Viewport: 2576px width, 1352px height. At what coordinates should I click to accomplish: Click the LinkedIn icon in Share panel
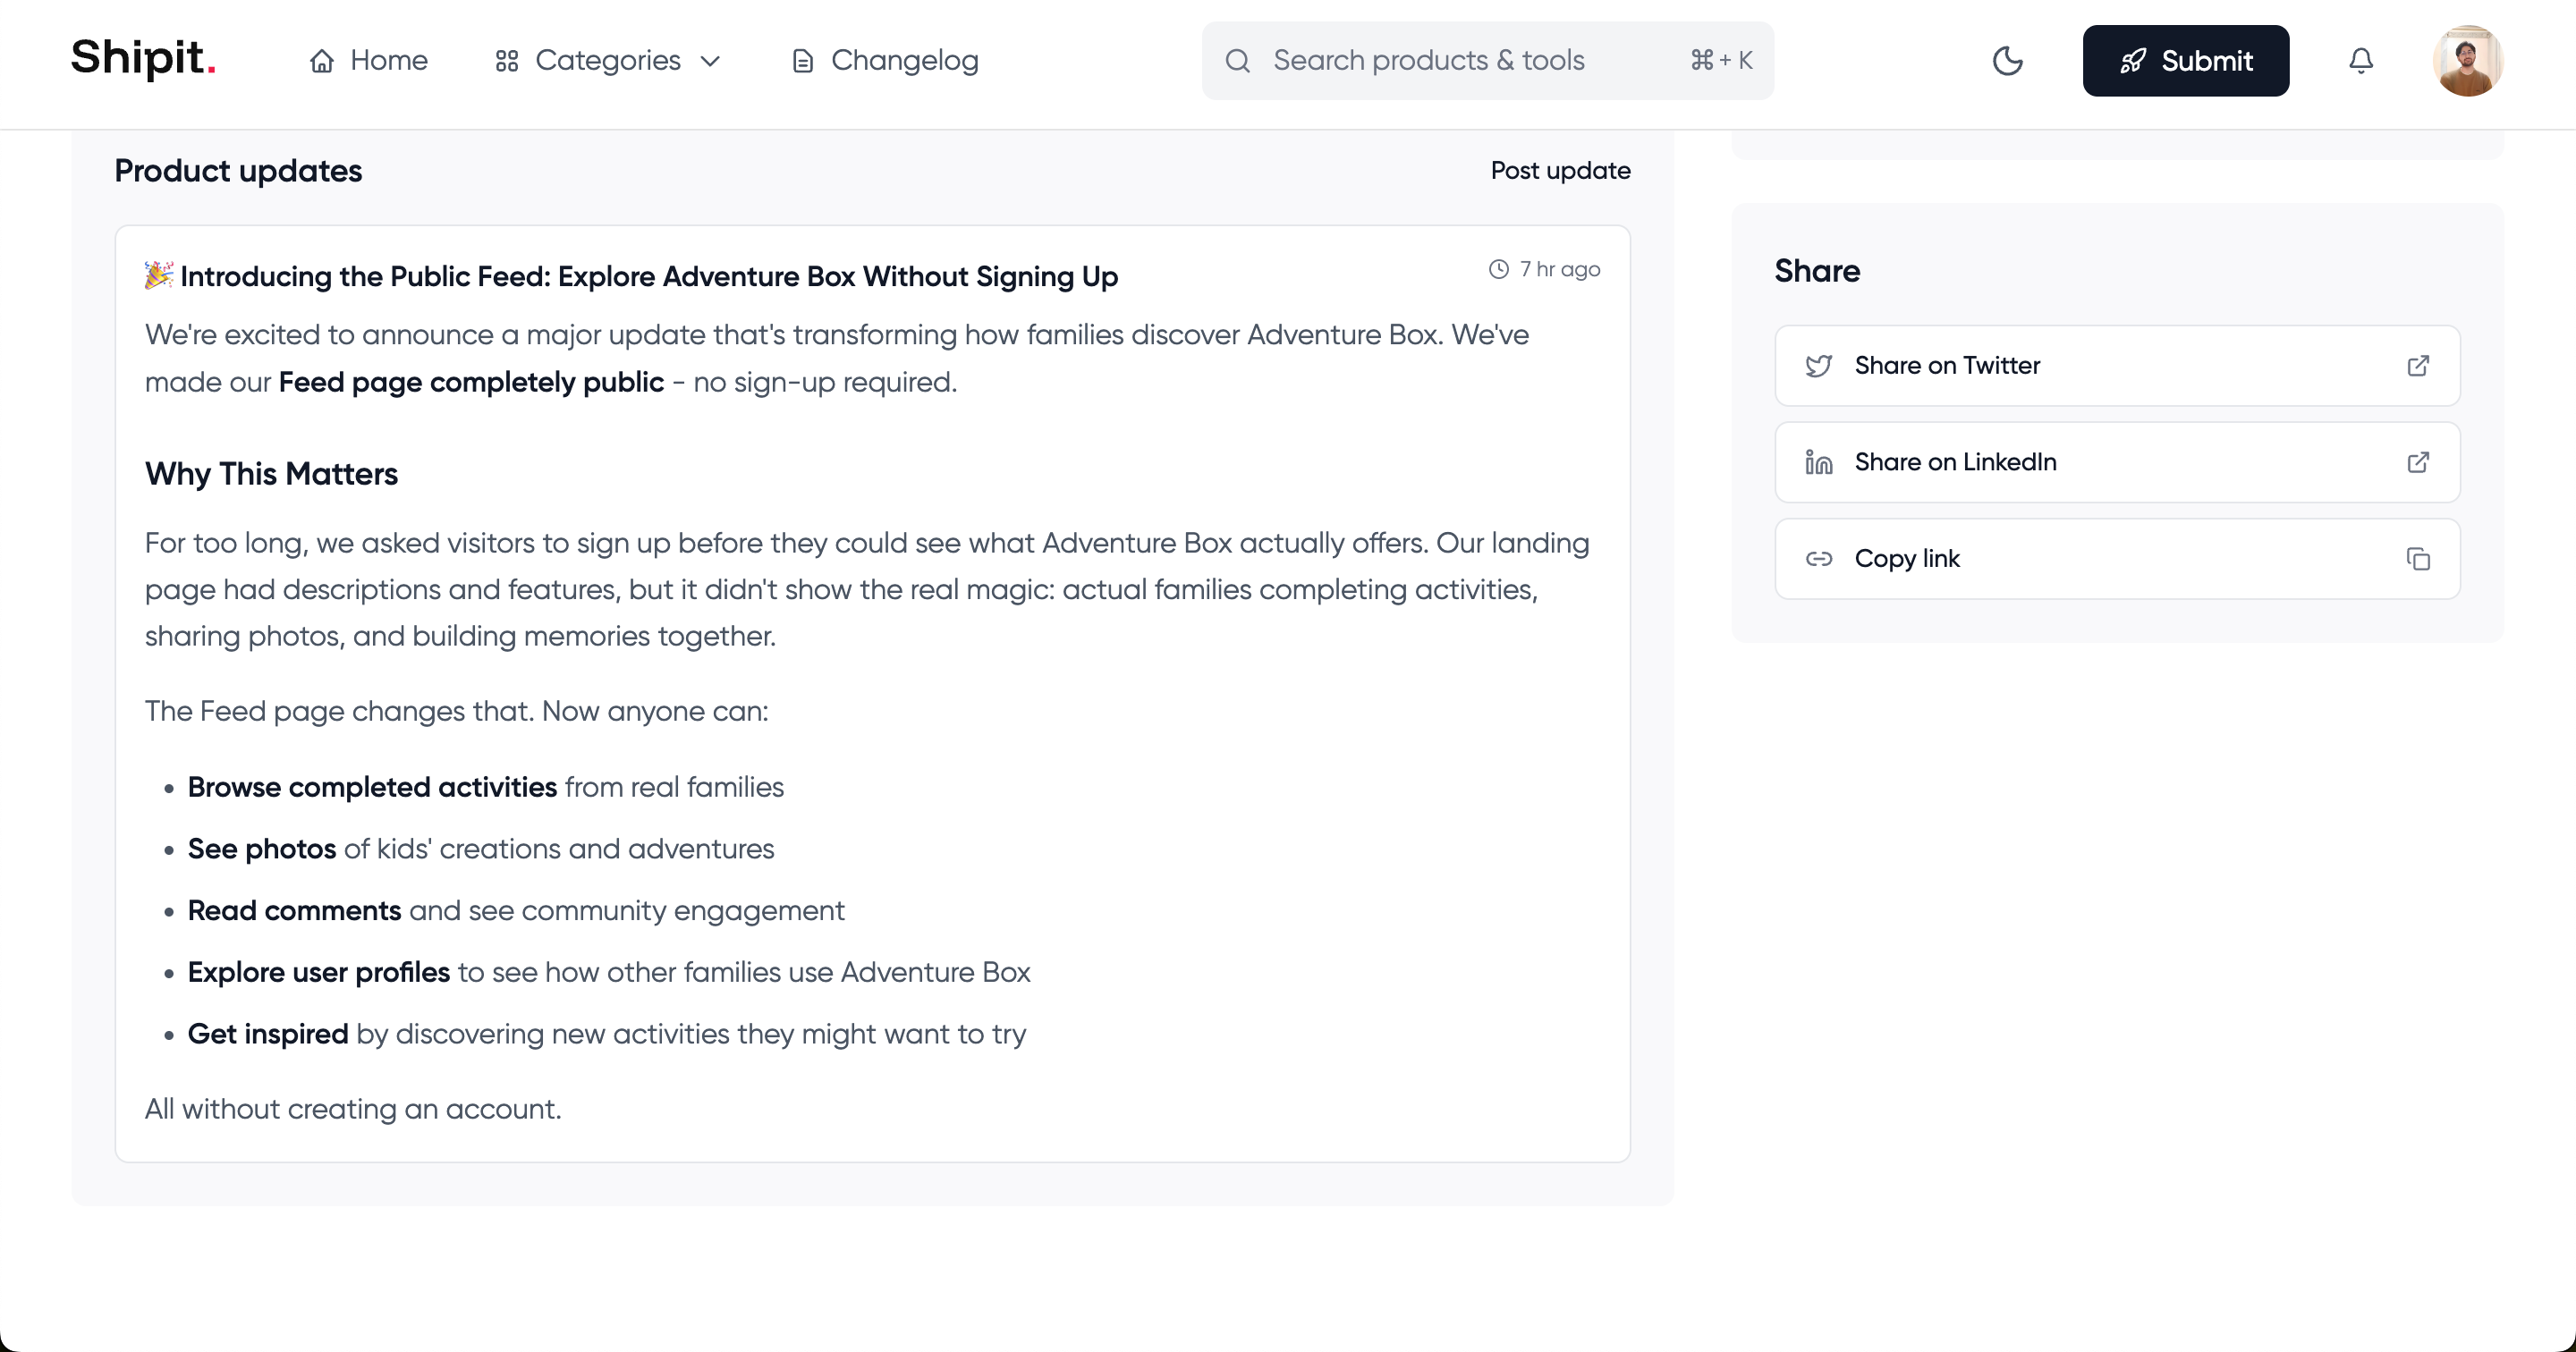click(1818, 461)
